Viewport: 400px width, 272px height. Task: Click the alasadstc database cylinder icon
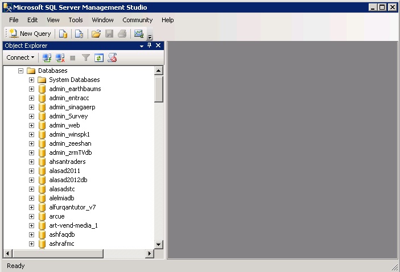(x=42, y=189)
